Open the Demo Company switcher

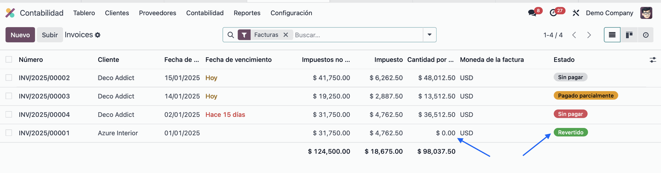pos(609,13)
